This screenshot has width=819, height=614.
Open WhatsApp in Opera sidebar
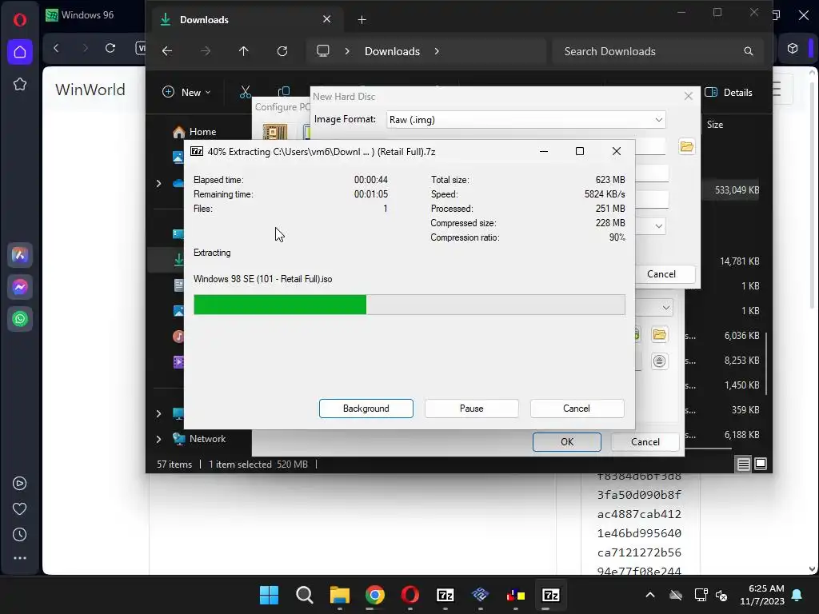20,319
